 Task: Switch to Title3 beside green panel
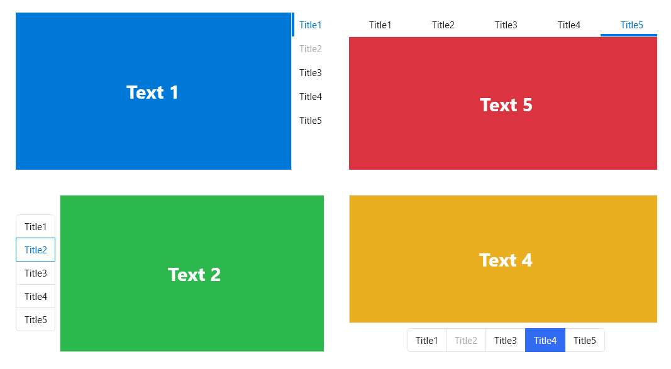pyautogui.click(x=35, y=273)
